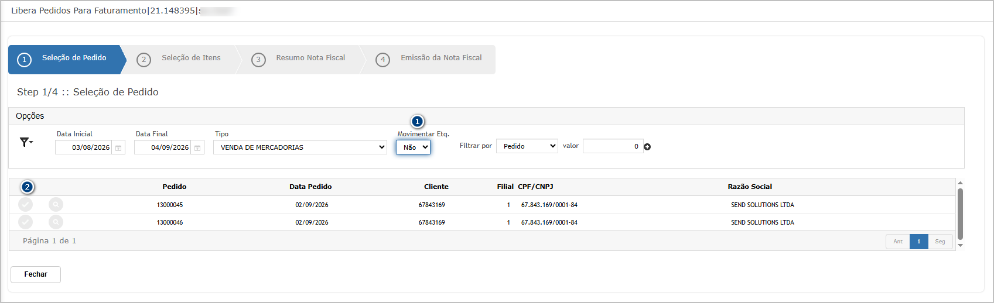Viewport: 994px width, 303px height.
Task: View details magnifier for order 13000045
Action: (56, 205)
